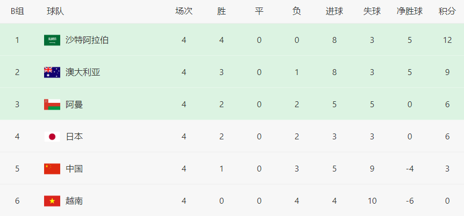Click the 进球 column header
The width and height of the screenshot is (464, 216).
(x=334, y=11)
